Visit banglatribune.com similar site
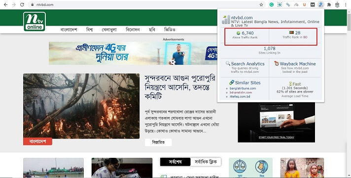Image resolution: width=351 pixels, height=178 pixels. [x=243, y=88]
